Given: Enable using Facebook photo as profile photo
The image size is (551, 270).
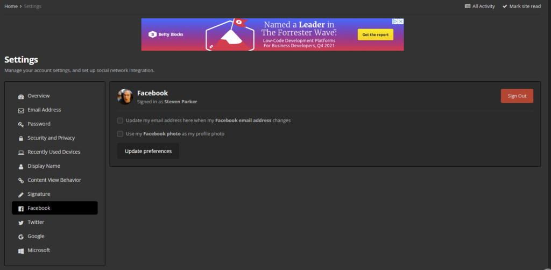Looking at the screenshot, I should pyautogui.click(x=120, y=134).
